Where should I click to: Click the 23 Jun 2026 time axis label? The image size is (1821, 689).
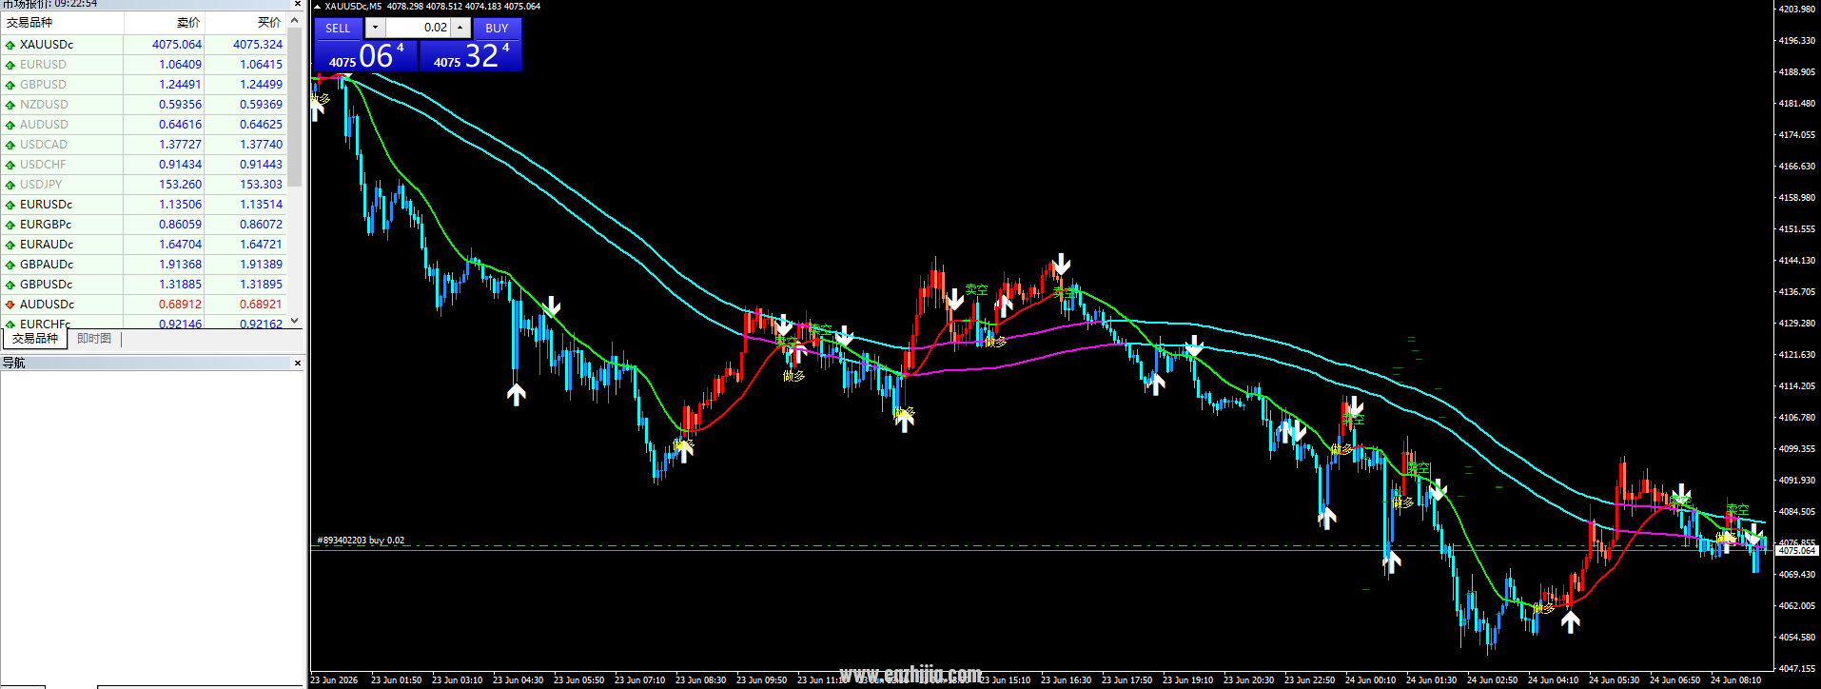(x=335, y=680)
